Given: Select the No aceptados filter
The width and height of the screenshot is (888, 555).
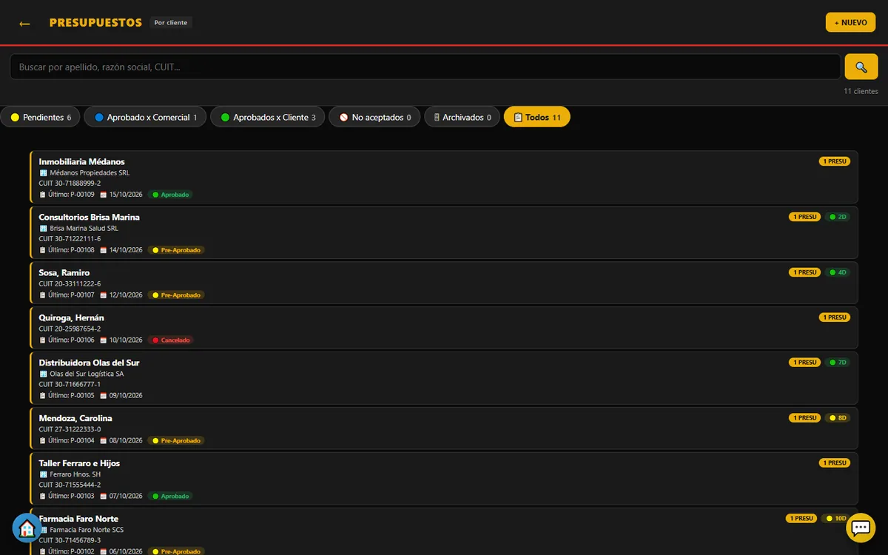Looking at the screenshot, I should (x=374, y=117).
